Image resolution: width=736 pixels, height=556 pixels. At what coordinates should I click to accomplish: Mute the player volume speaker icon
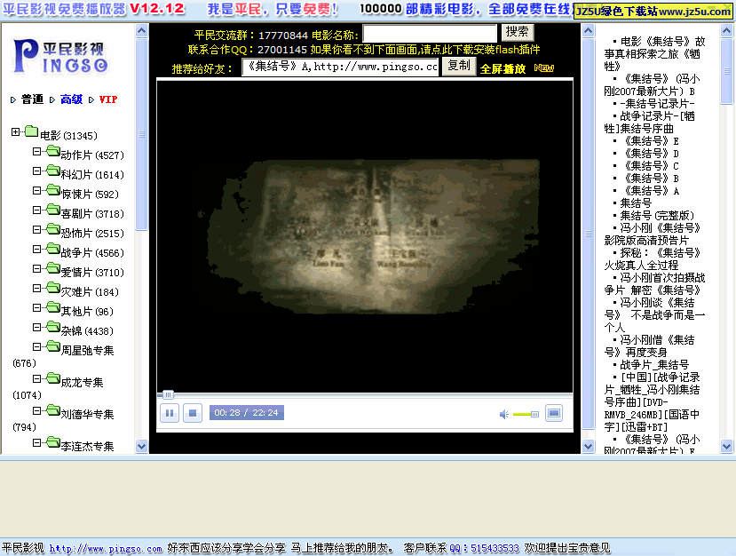[x=503, y=414]
